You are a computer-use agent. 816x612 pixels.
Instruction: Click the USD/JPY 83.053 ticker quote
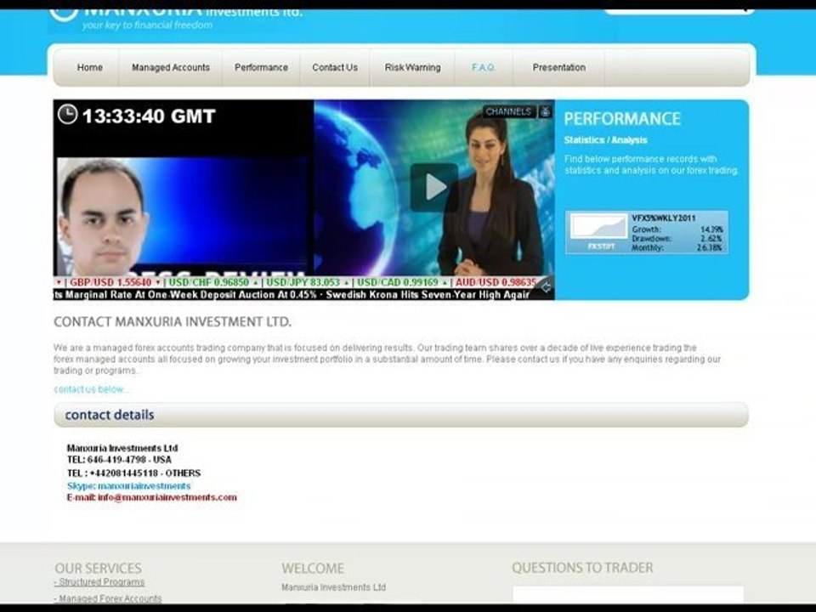click(x=303, y=282)
